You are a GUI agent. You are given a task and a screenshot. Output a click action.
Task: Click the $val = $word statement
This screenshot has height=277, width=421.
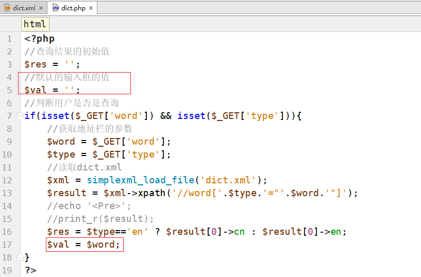(x=83, y=245)
